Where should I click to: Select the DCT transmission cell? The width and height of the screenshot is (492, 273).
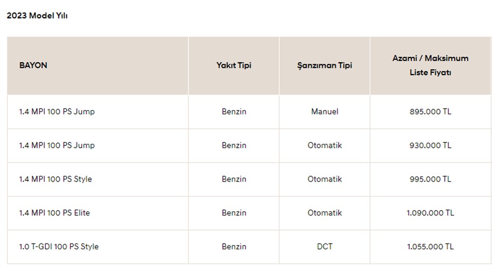[325, 246]
